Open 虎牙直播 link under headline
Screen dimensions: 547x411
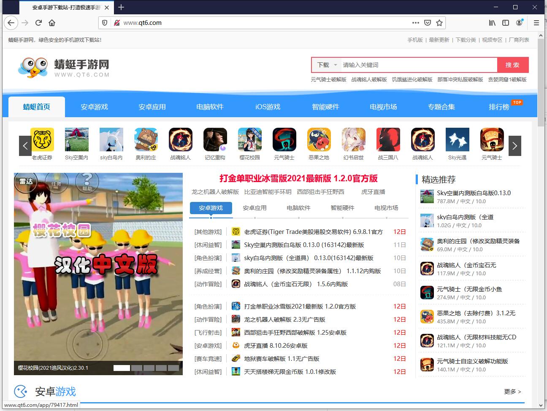click(x=373, y=192)
